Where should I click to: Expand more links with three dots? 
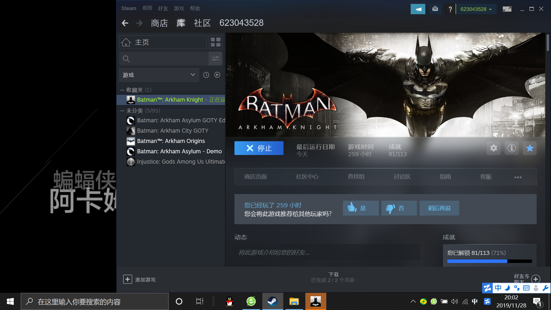click(518, 177)
